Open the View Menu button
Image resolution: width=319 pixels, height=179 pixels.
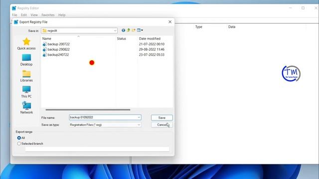(x=140, y=30)
